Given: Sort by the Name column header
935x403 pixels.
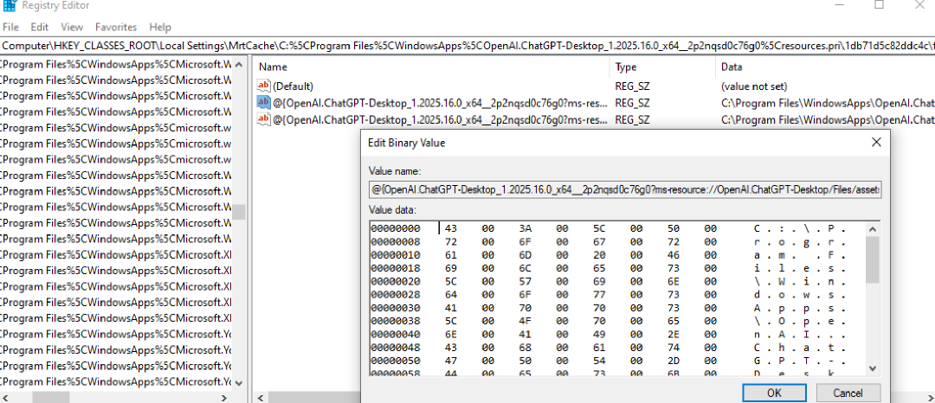Looking at the screenshot, I should 430,67.
